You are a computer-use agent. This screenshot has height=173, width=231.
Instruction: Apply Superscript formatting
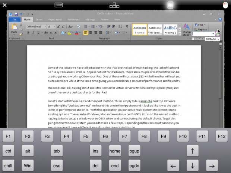click(x=56, y=33)
